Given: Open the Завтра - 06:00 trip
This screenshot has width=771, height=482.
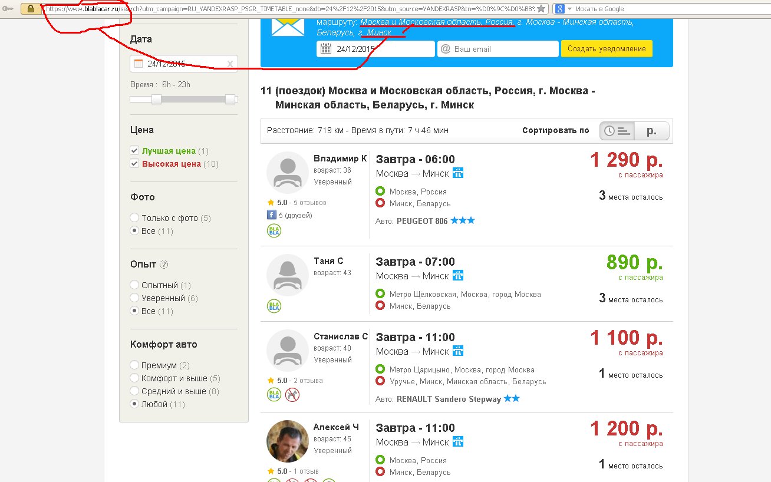Looking at the screenshot, I should [x=416, y=159].
